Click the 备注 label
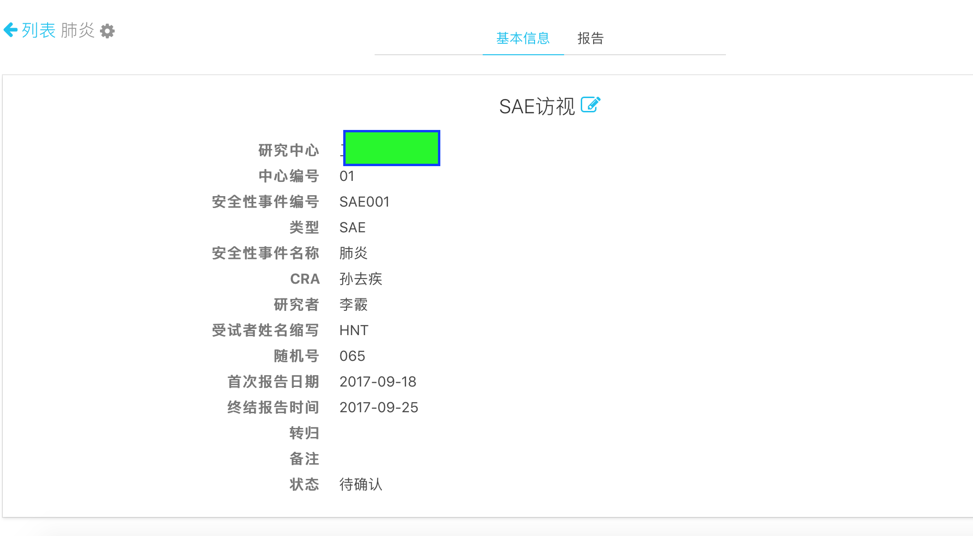 tap(304, 459)
